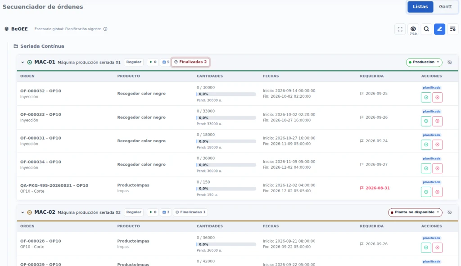461x266 pixels.
Task: Collapse the MAC-02 machine section chevron
Action: [x=23, y=212]
